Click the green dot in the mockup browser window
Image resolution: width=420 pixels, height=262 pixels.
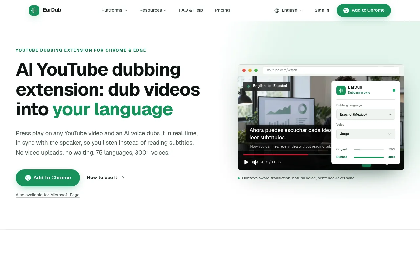click(256, 70)
